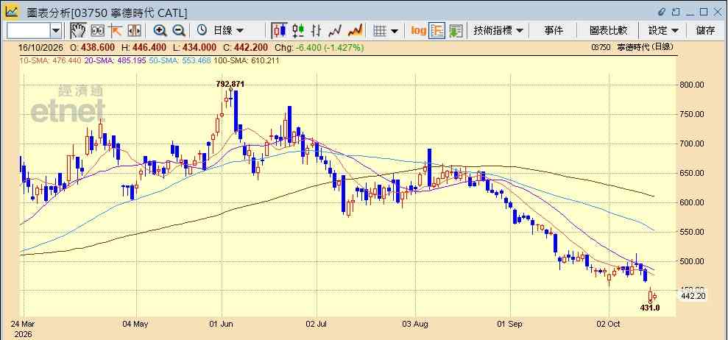Open the 日線 period dropdown
Screen dimensions: 728x340
click(x=228, y=31)
